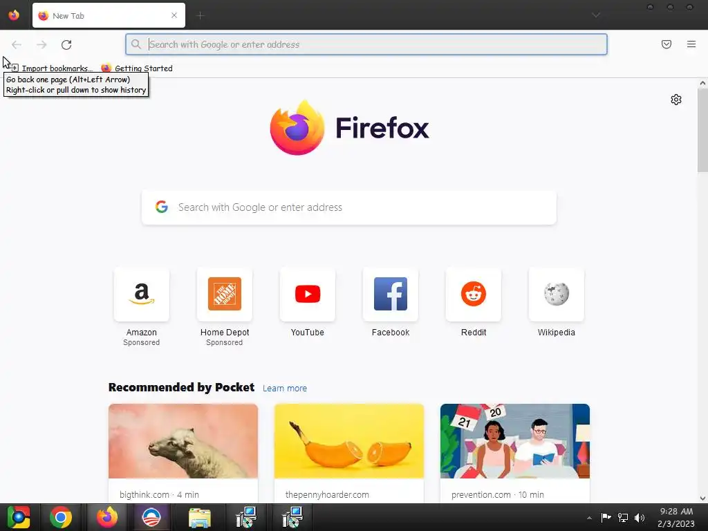The height and width of the screenshot is (531, 708).
Task: Click the bigthink.com · 4 min text
Action: (x=160, y=495)
